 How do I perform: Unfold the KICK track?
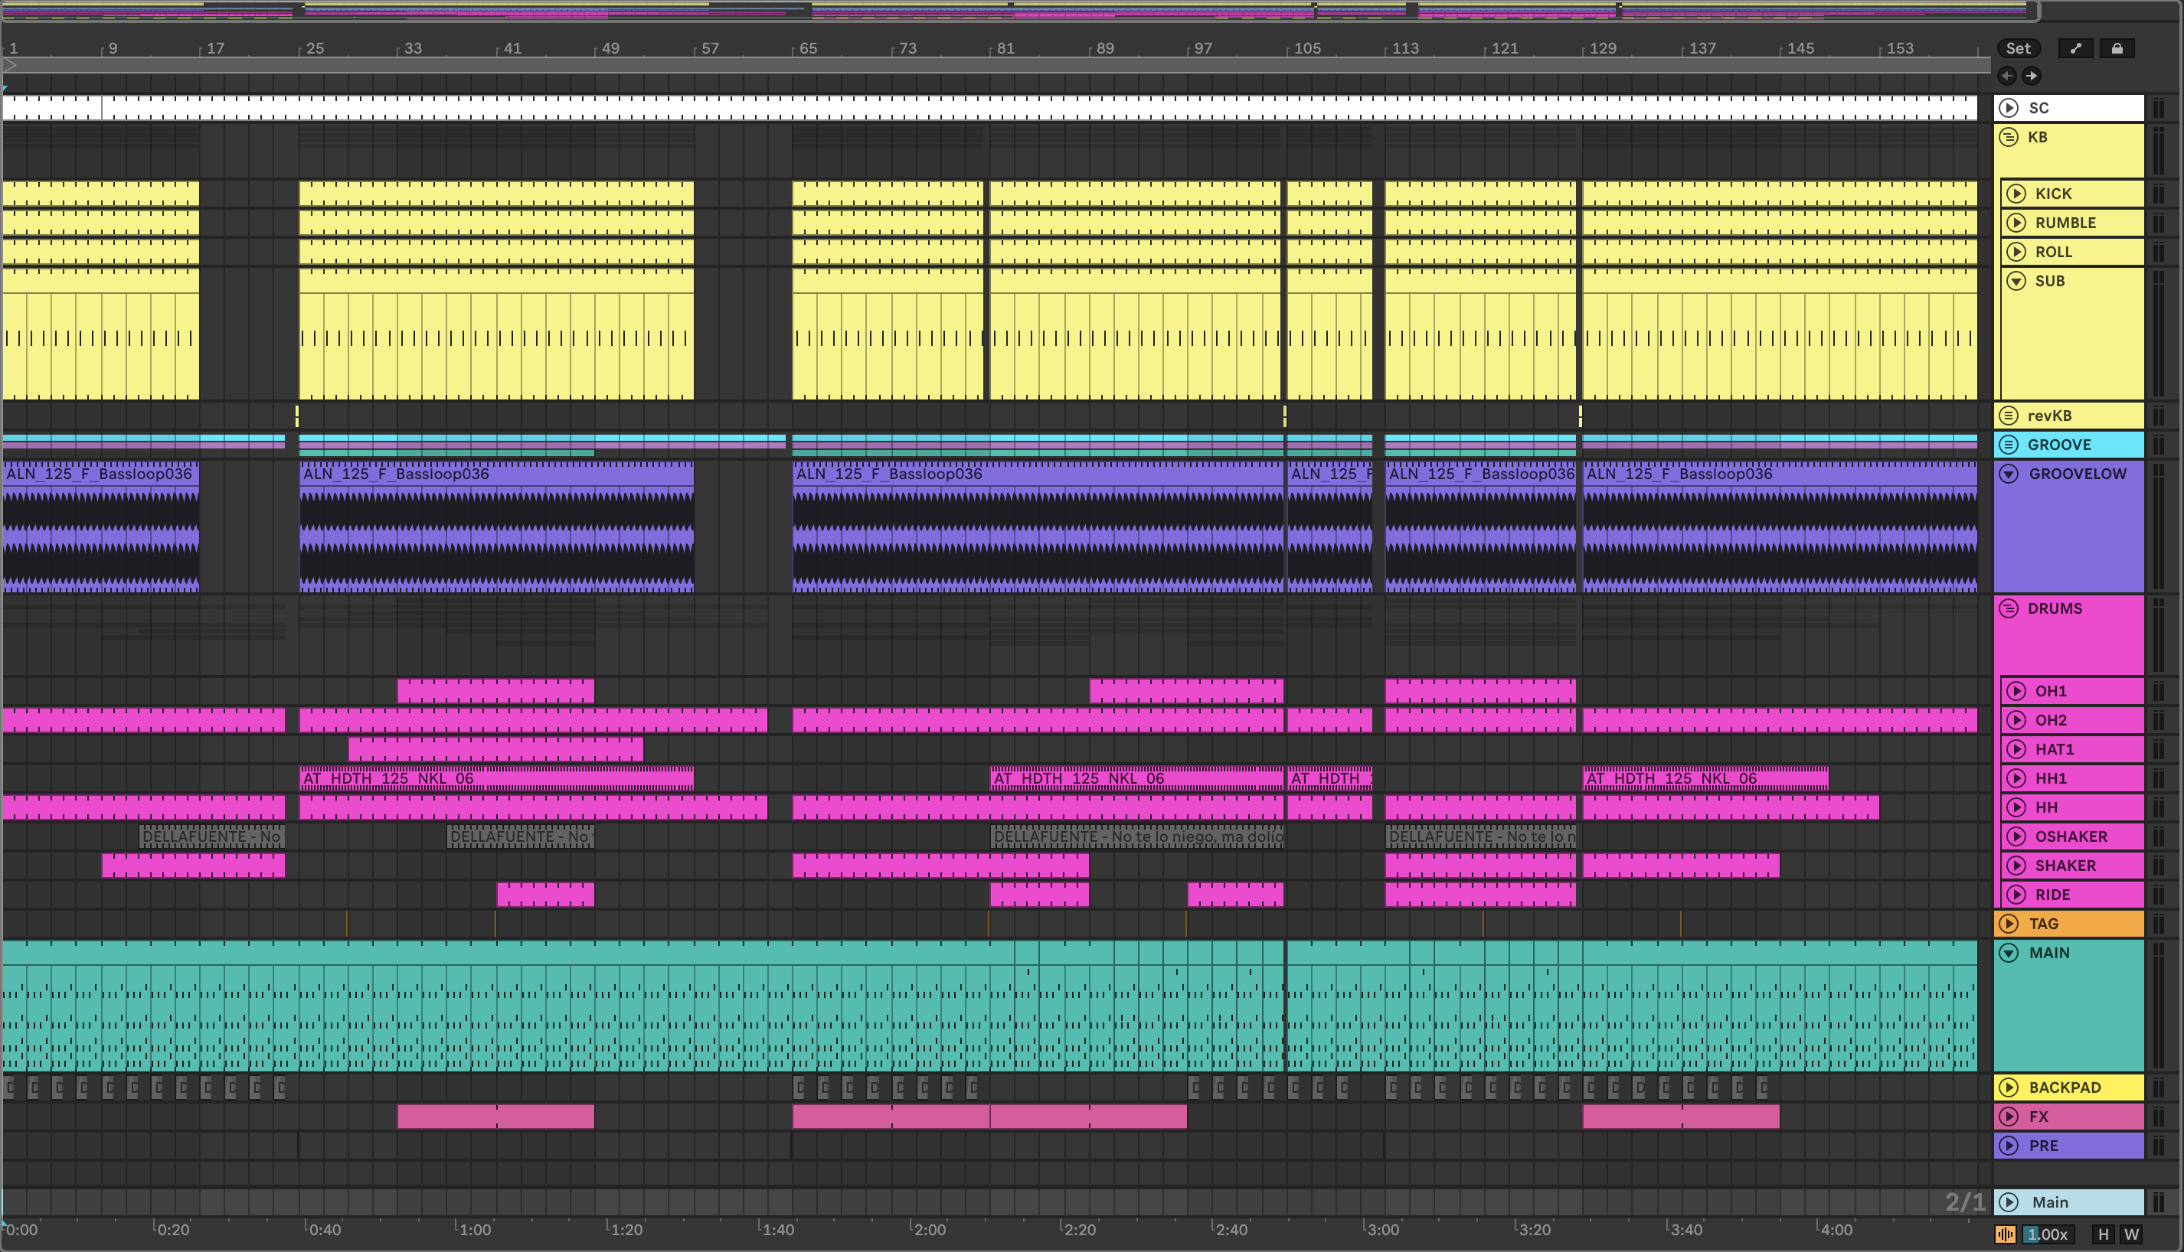point(2016,194)
